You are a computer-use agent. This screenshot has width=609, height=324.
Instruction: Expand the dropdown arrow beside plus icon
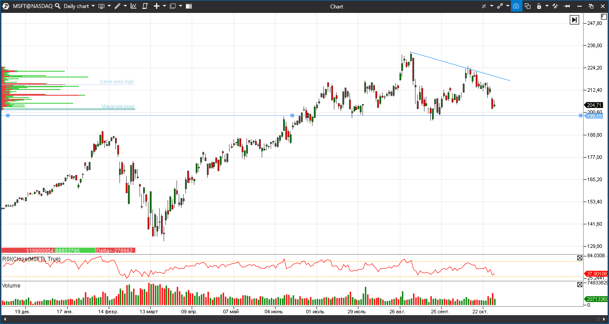164,6
